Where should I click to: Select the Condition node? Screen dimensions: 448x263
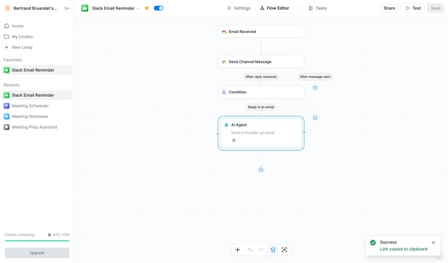coord(261,92)
